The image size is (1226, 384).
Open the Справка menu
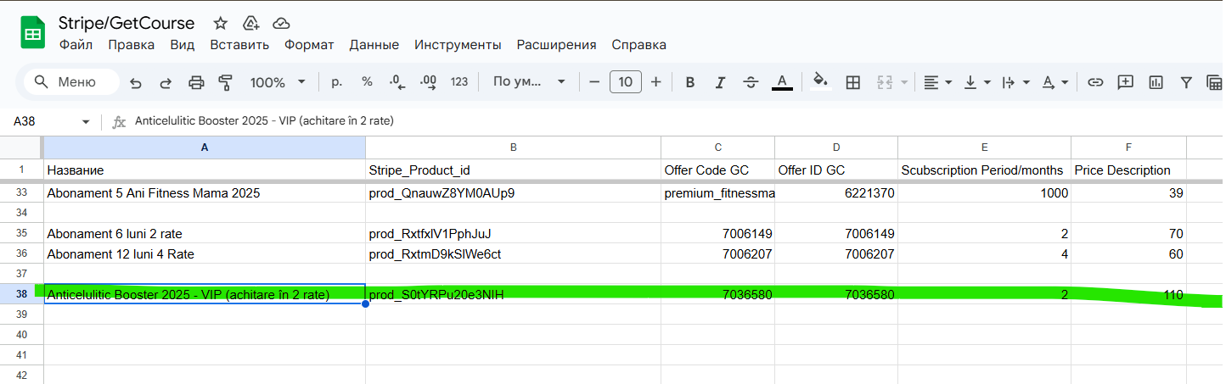638,45
